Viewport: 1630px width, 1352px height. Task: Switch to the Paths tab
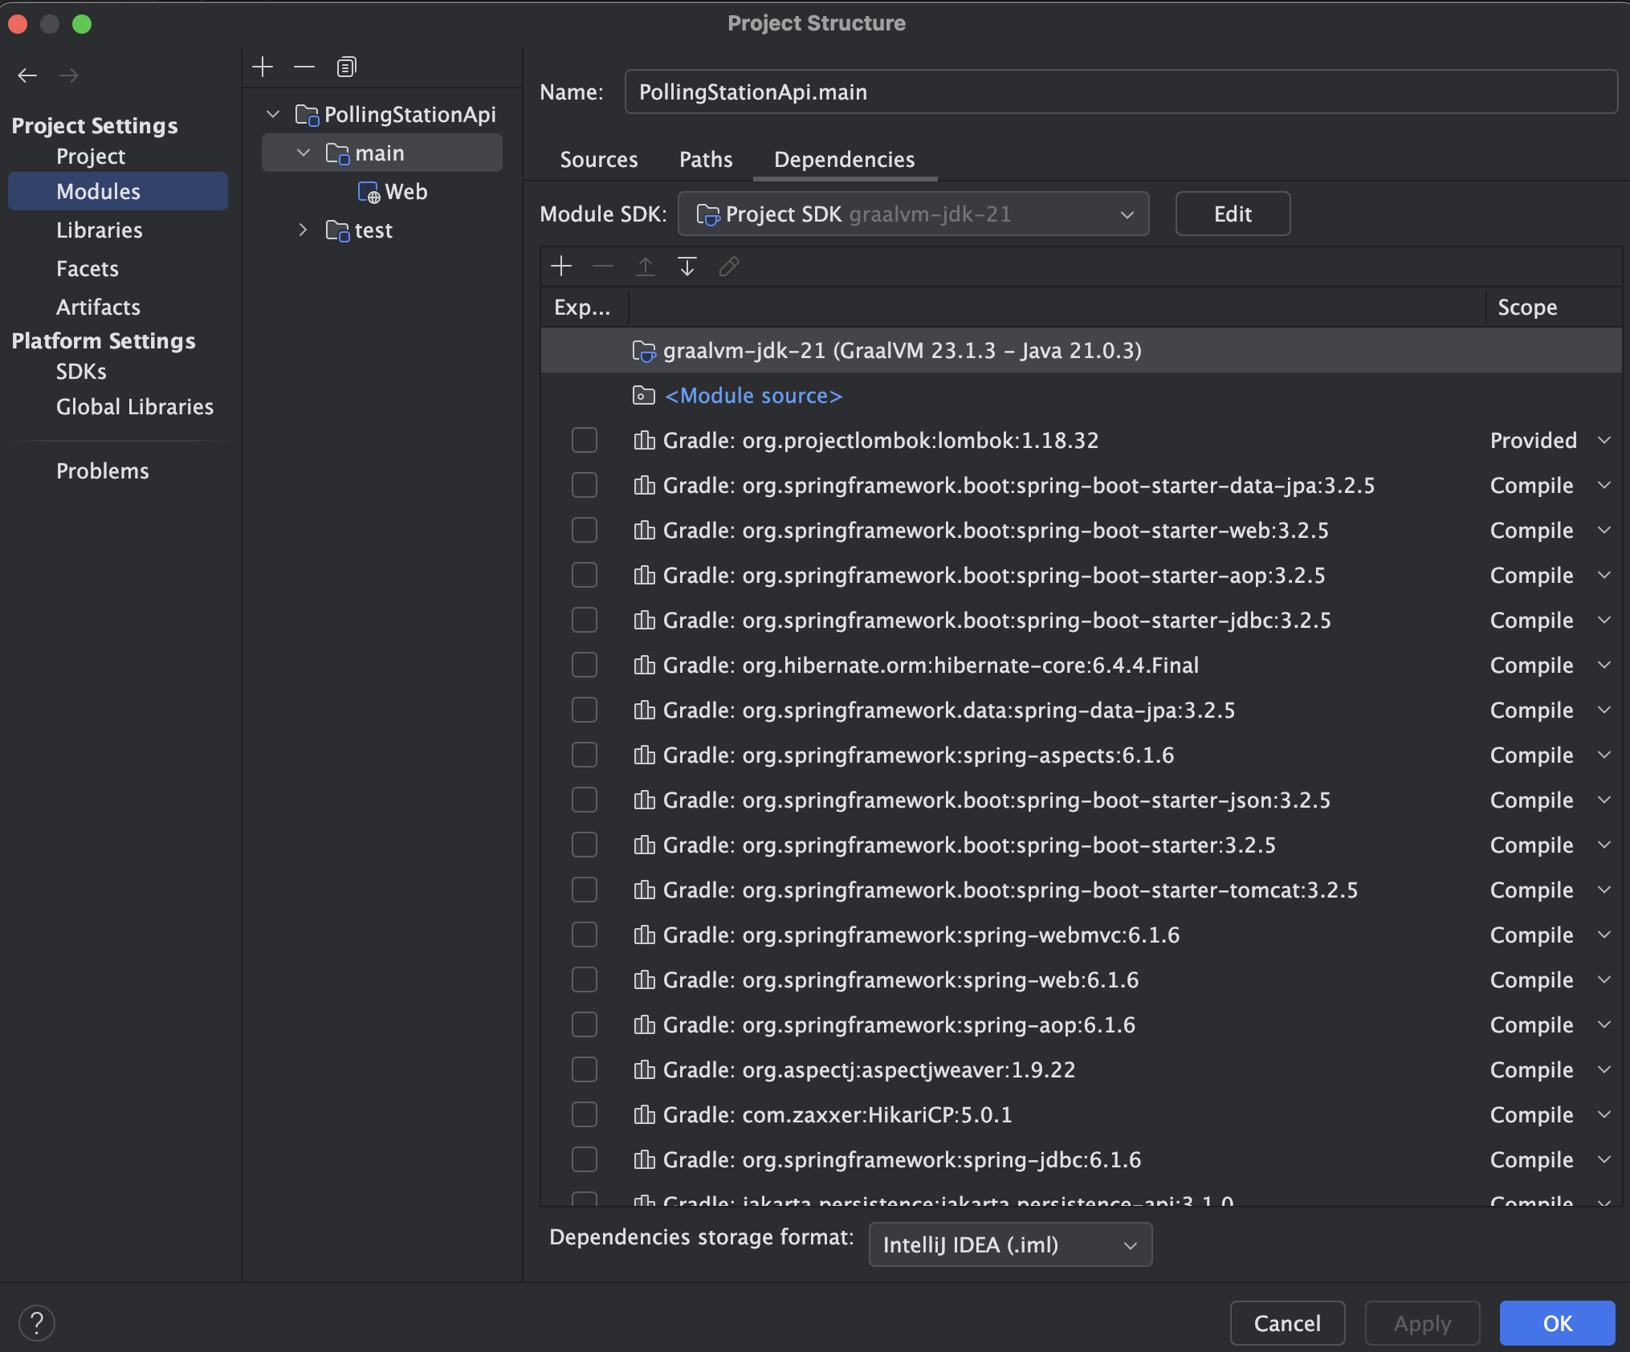[706, 160]
